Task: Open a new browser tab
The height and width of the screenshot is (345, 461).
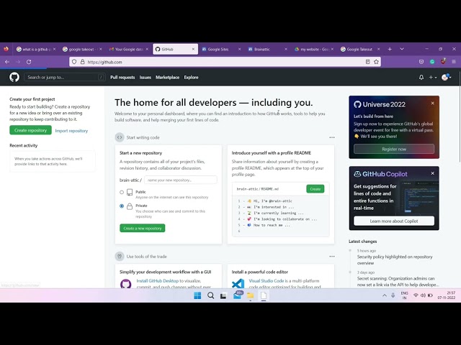Action: point(390,49)
